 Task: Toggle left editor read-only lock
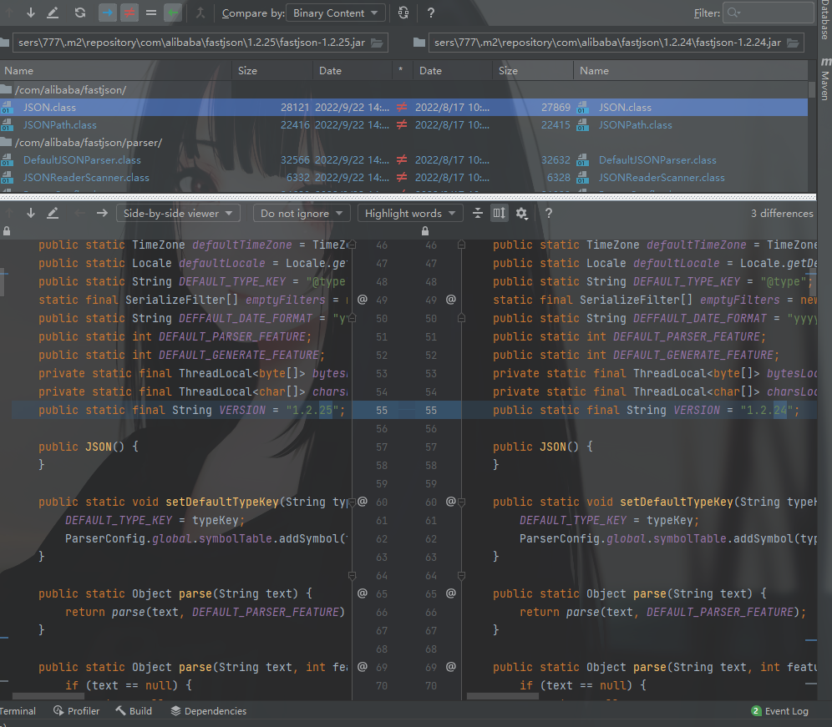tap(7, 231)
